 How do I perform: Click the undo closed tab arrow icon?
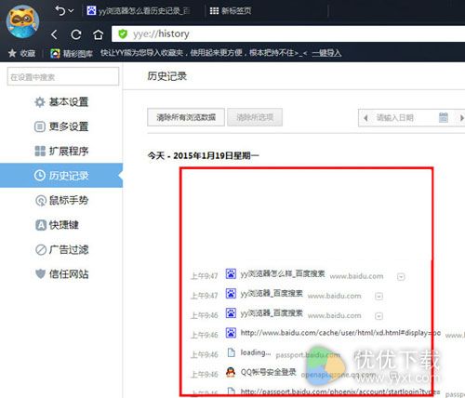[x=60, y=11]
